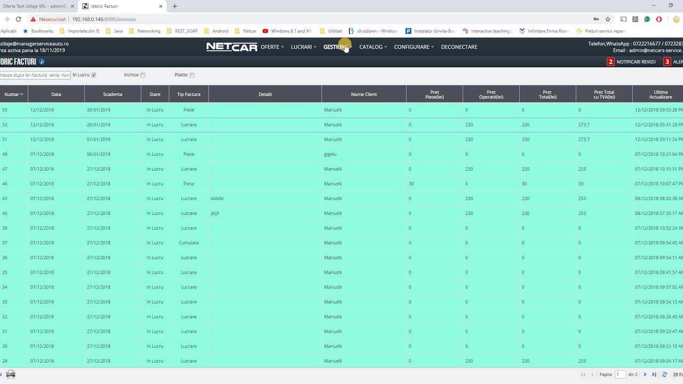
Task: Click the browser forward arrow
Action: point(6,19)
